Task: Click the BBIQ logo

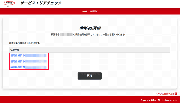Action: click(x=9, y=4)
